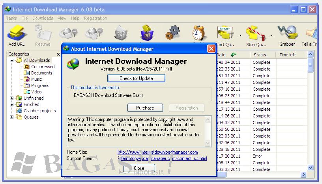This screenshot has height=184, width=322.
Task: Collapse the All Downloads tree node
Action: [x=12, y=60]
